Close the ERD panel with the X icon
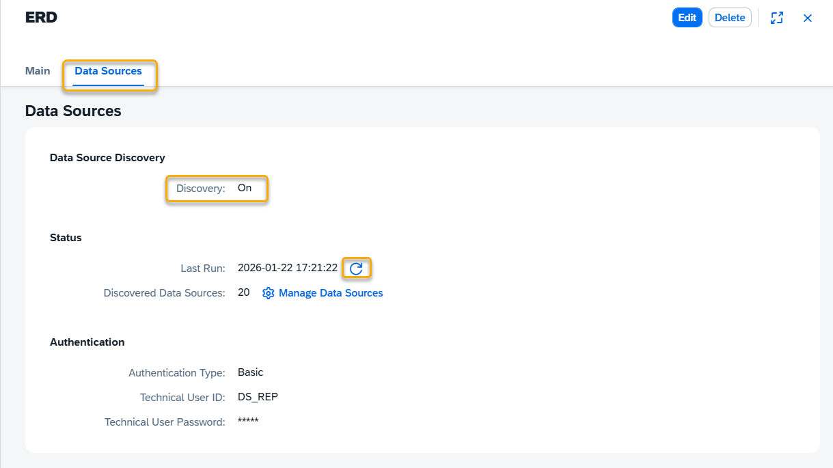 point(807,18)
